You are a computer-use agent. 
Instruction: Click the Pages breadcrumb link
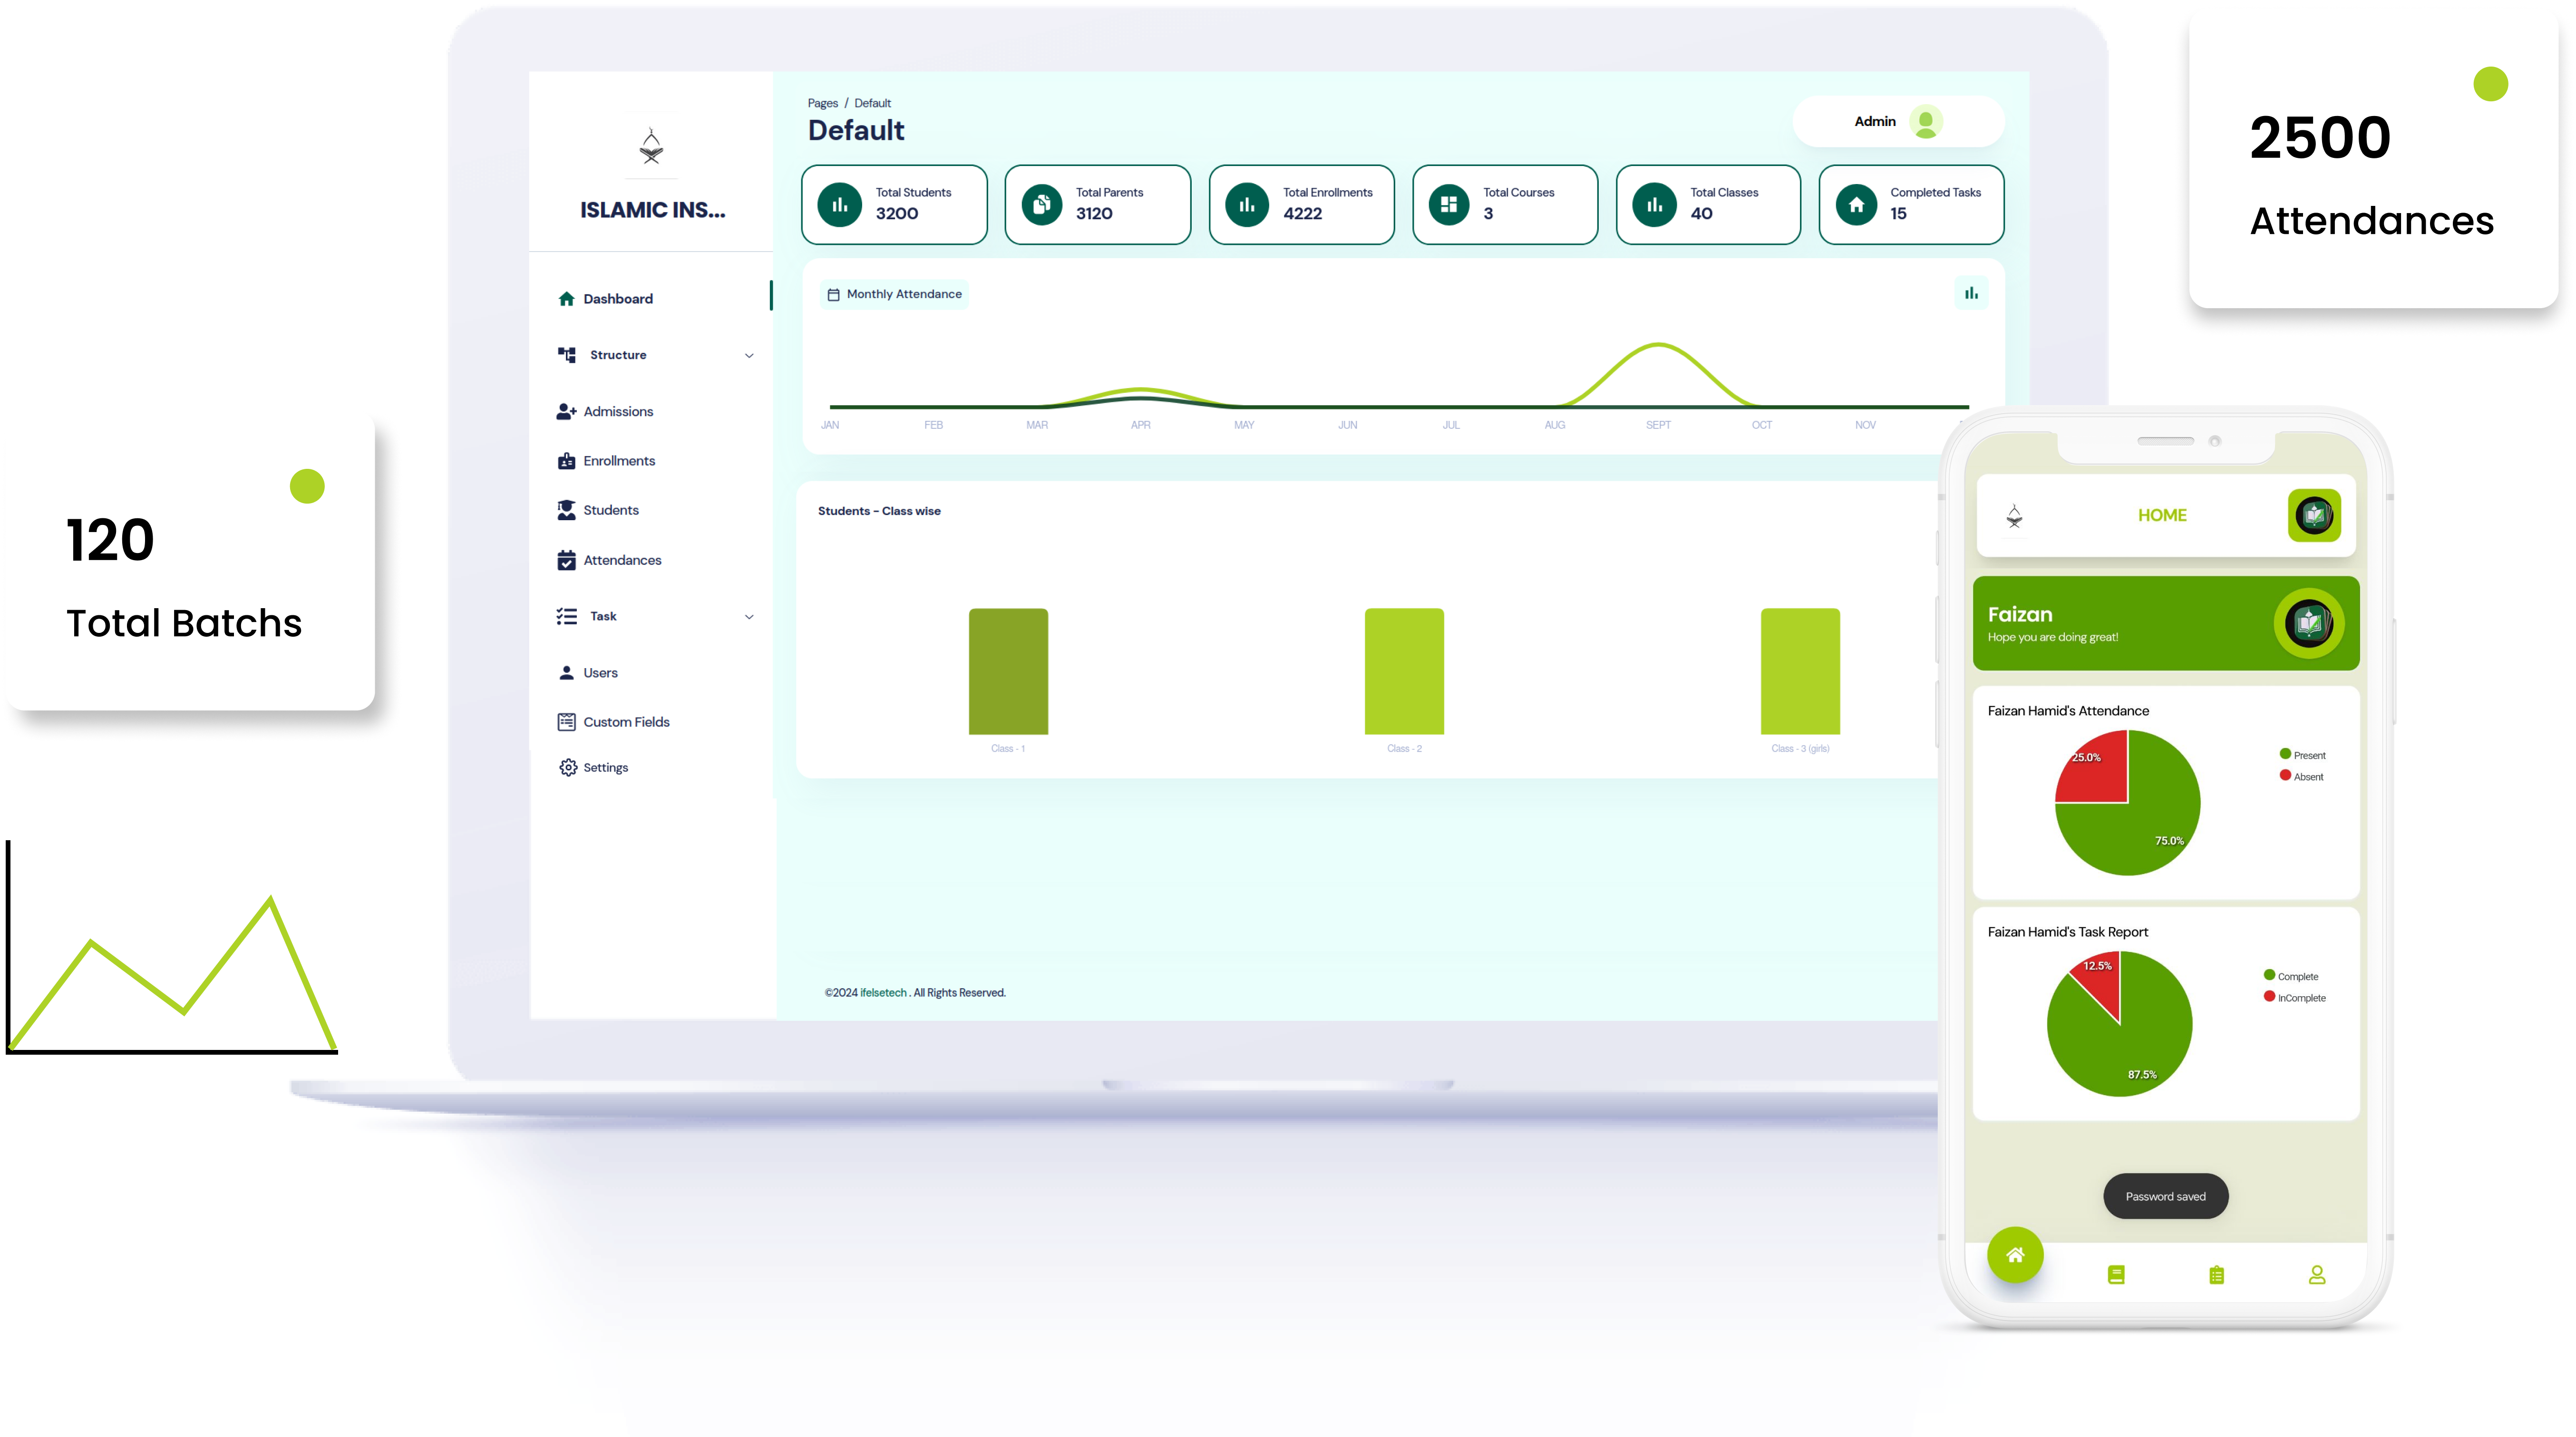[822, 103]
